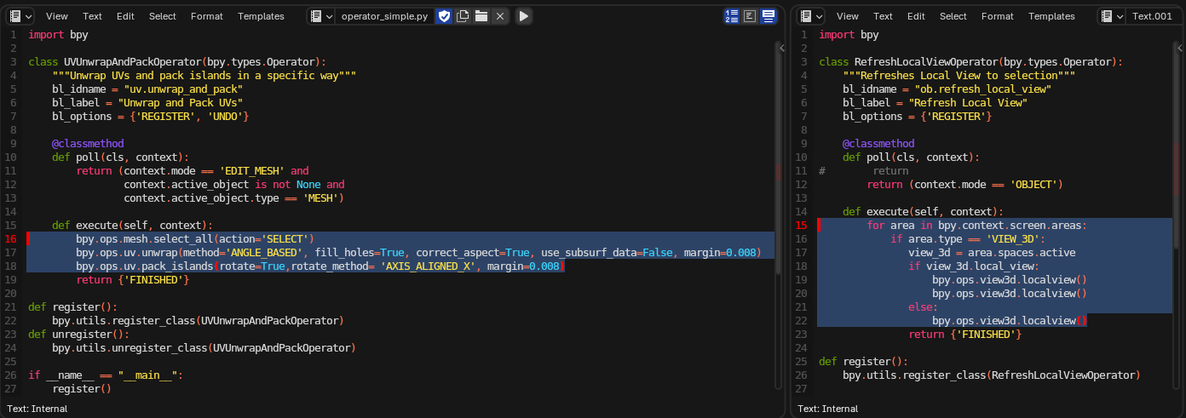Image resolution: width=1186 pixels, height=418 pixels.
Task: Click context.active_object.type == 'MESH' line
Action: click(x=233, y=198)
